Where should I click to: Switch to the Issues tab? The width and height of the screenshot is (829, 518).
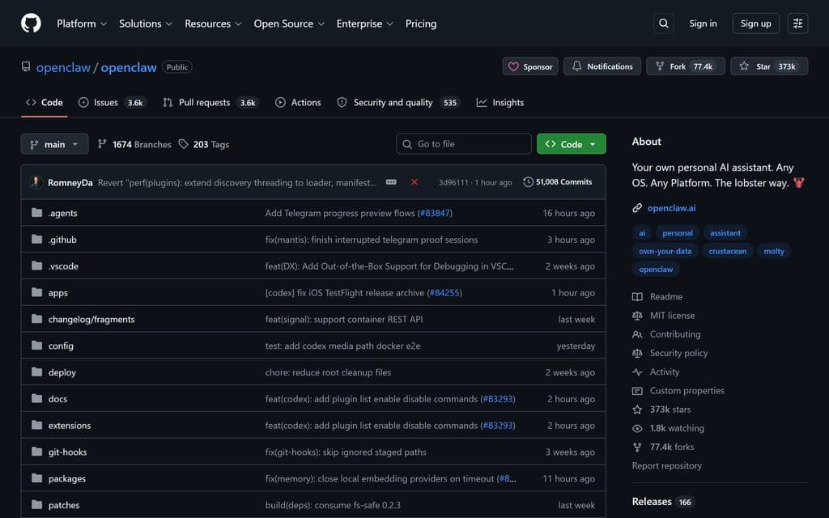(112, 103)
